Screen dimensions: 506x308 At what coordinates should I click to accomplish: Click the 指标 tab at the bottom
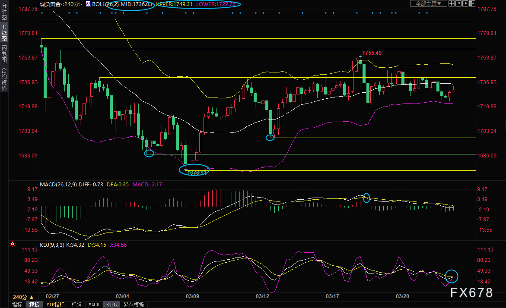click(x=17, y=305)
